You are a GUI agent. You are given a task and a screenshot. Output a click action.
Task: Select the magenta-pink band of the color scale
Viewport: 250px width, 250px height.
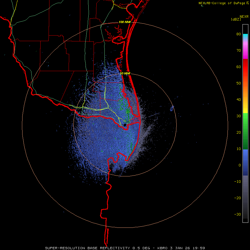click(245, 49)
